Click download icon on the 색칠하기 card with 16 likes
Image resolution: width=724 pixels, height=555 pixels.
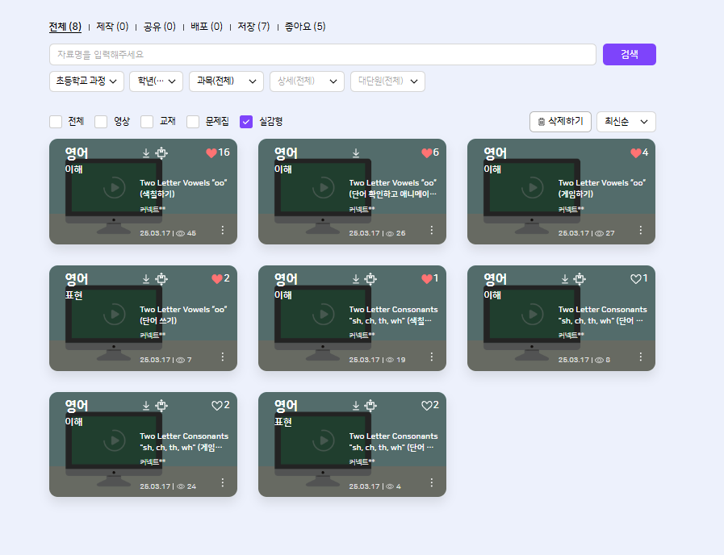coord(146,153)
